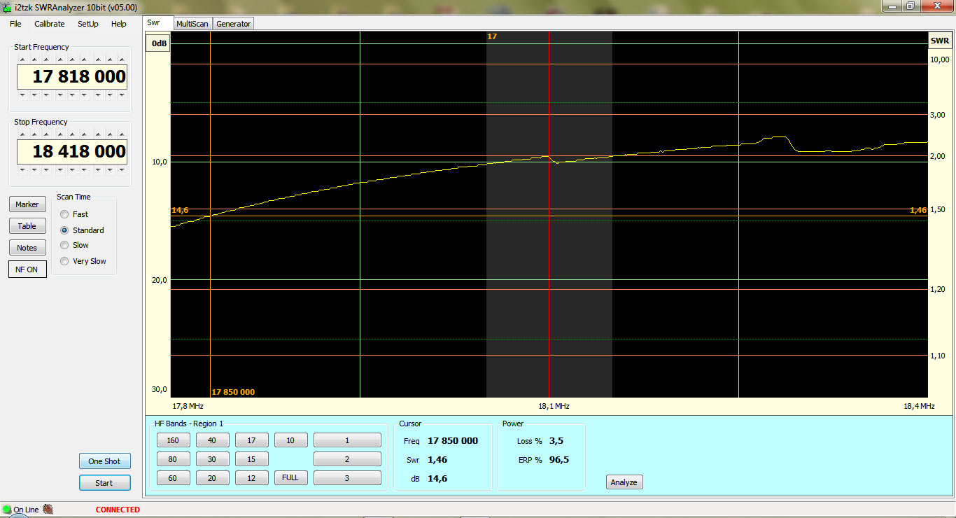
Task: Decrease the Stop Frequency 1 MHz digit
Action: pyautogui.click(x=46, y=169)
